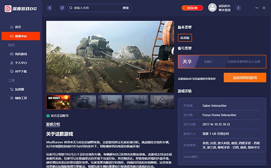Open 加速器 tool in sidebar

coord(17,89)
